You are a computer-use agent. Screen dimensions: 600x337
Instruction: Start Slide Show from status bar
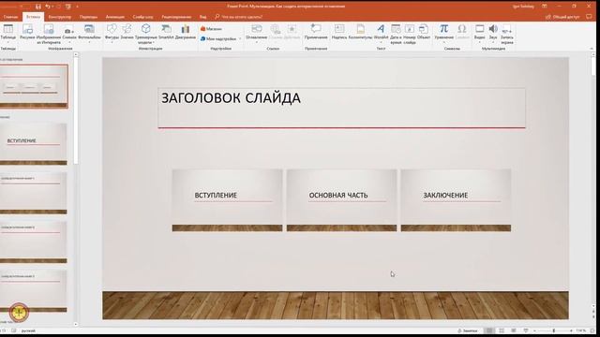pos(526,330)
